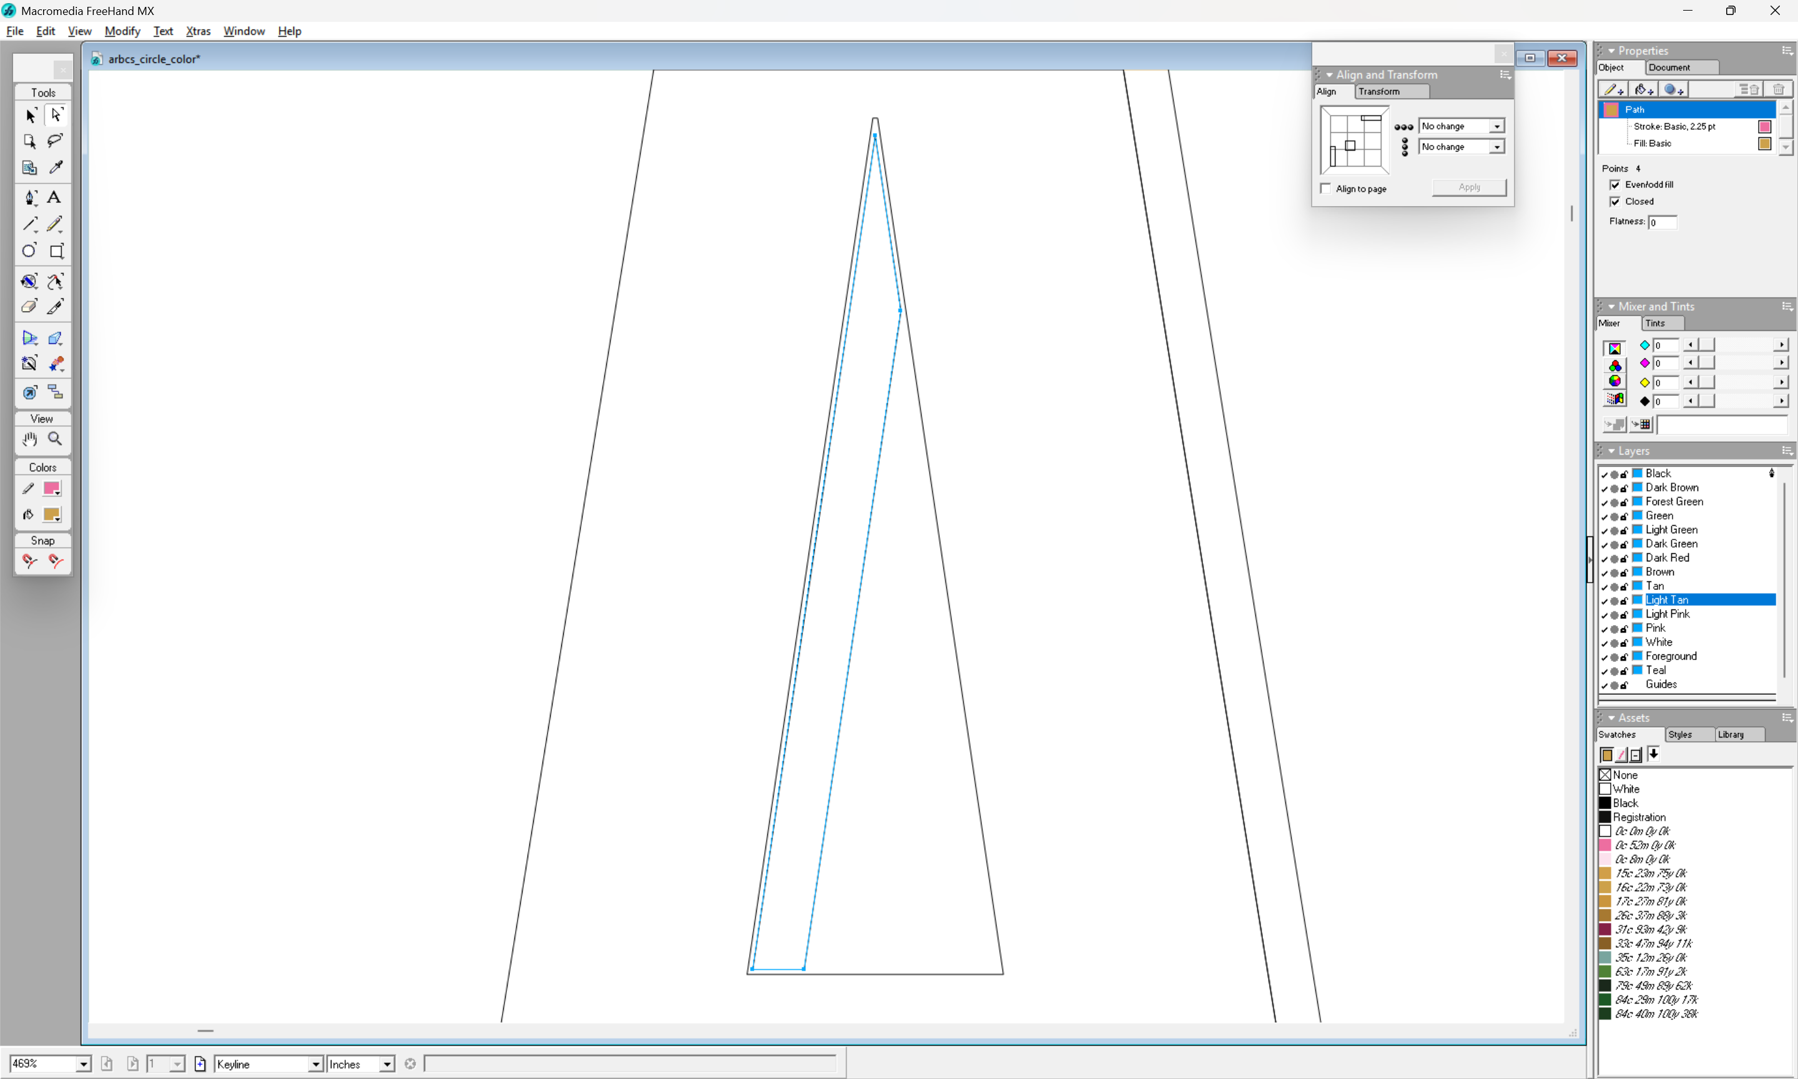Click the Apply button
The height and width of the screenshot is (1079, 1798).
pyautogui.click(x=1469, y=187)
